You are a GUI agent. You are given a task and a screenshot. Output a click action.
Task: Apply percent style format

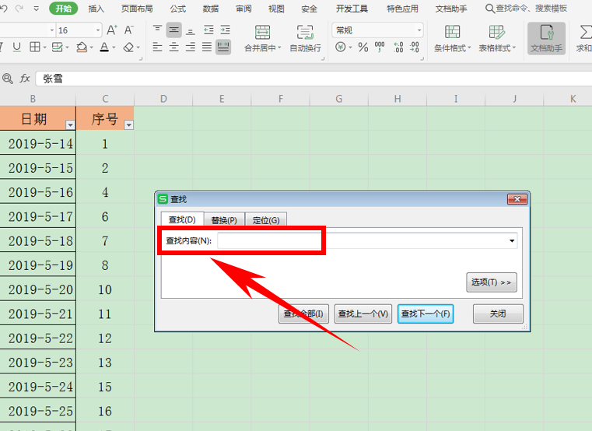[x=363, y=47]
